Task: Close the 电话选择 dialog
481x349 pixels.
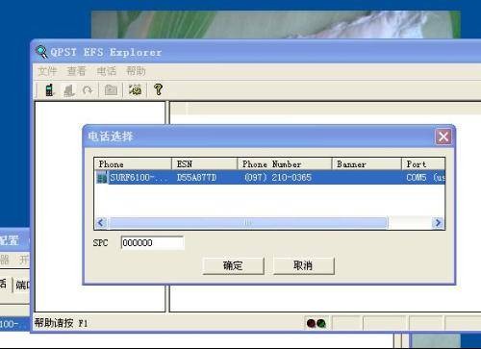Action: click(443, 137)
